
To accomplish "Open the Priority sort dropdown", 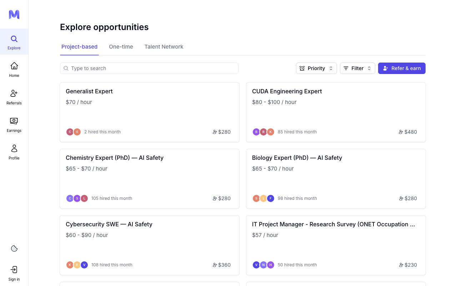I will pyautogui.click(x=316, y=68).
